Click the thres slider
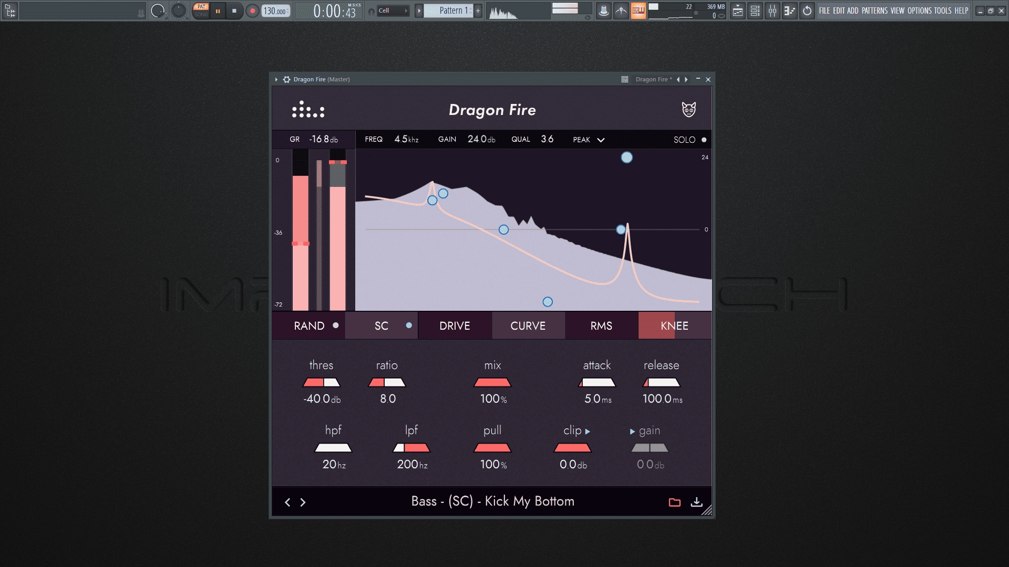 [x=322, y=383]
